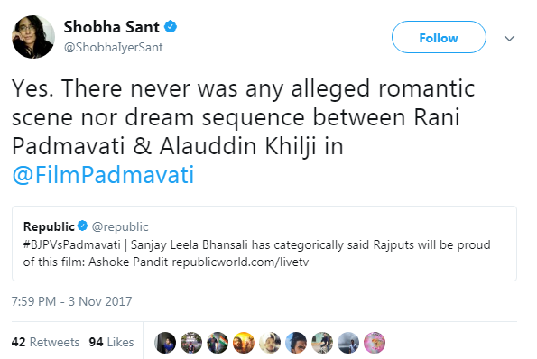Open the republicworld.com/livetv link
537x359 pixels.
click(x=240, y=262)
